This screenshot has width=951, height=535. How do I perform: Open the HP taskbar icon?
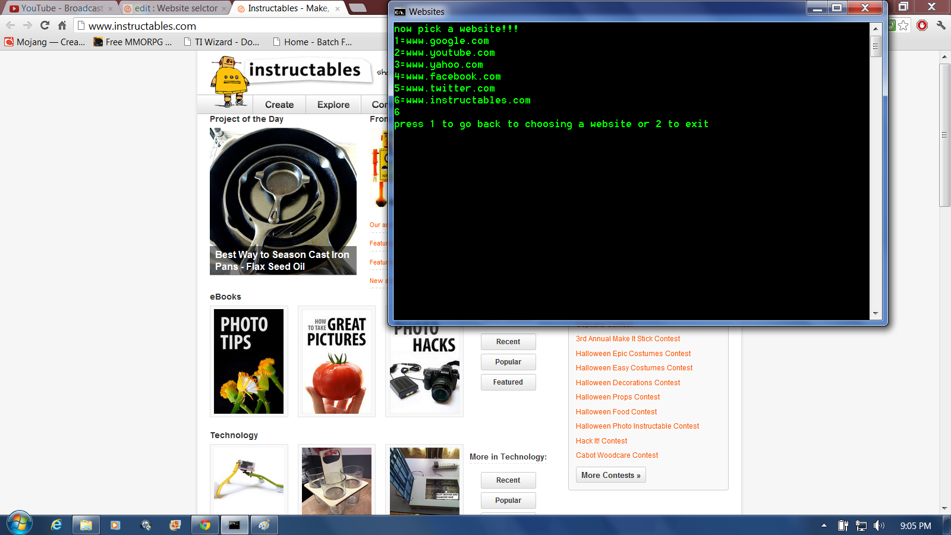(x=146, y=525)
